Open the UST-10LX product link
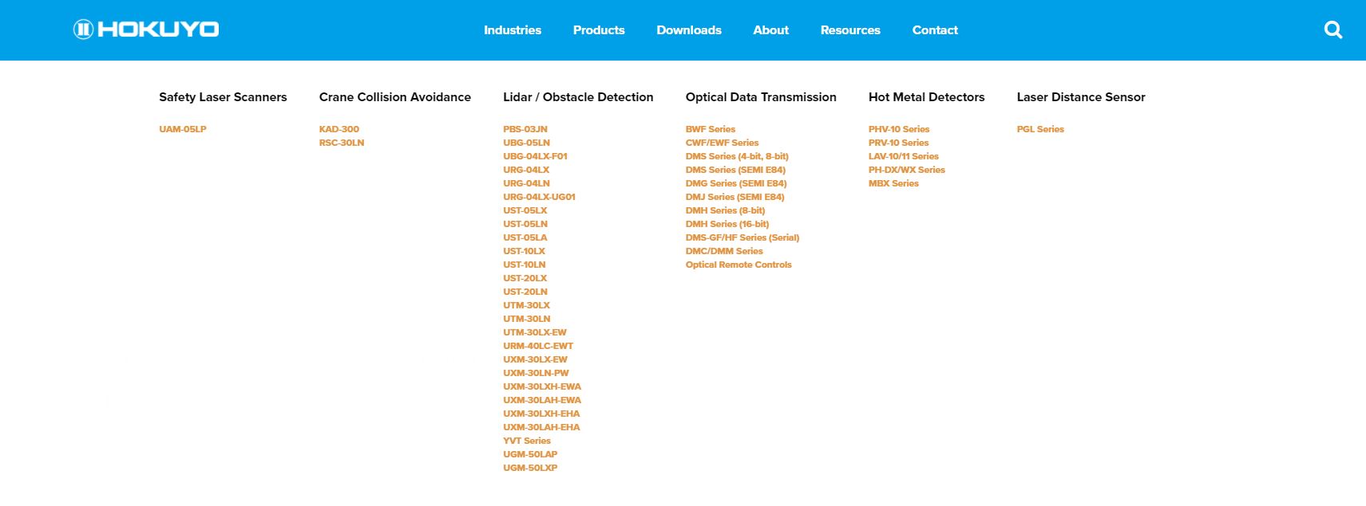The image size is (1366, 506). 524,251
